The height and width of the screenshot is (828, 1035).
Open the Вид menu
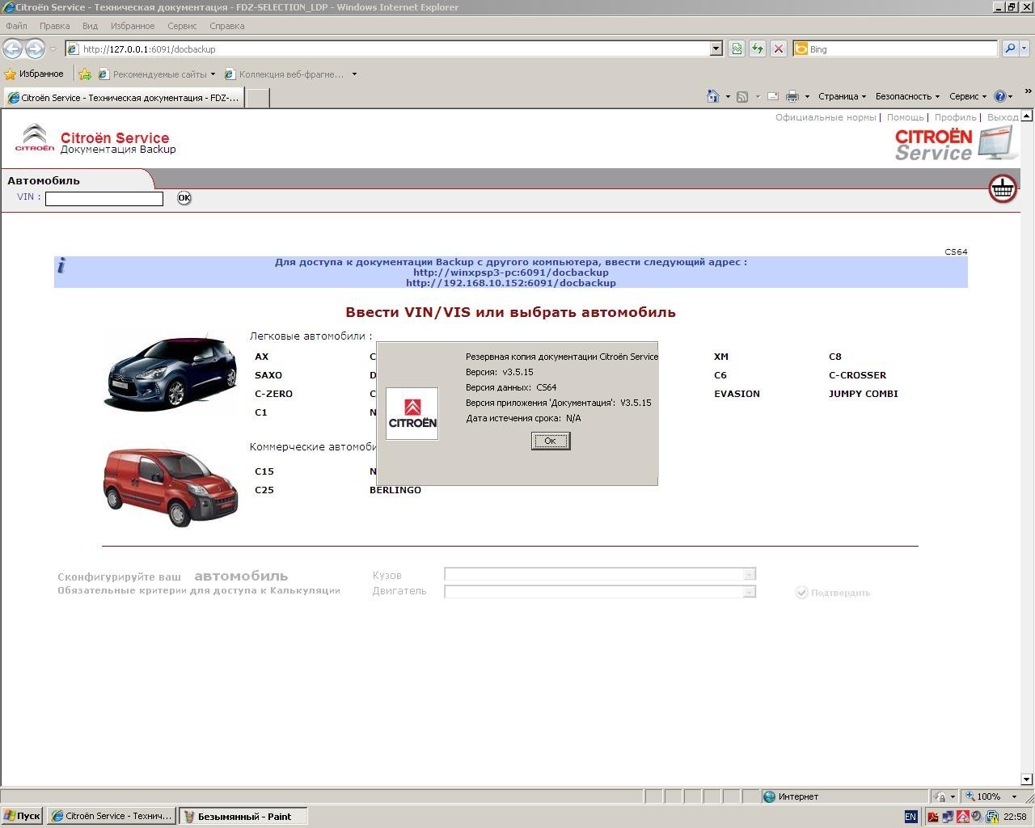pos(90,26)
